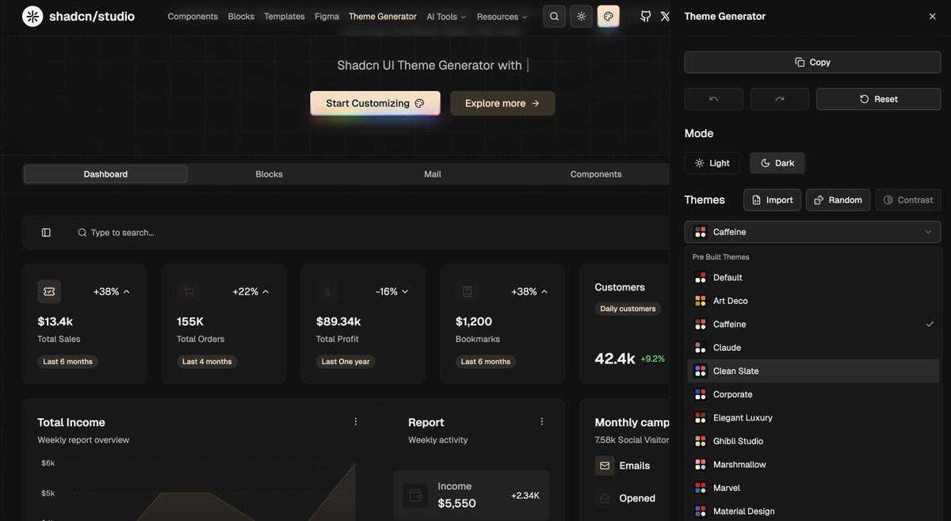951x521 pixels.
Task: Open the palette theme icon in header
Action: coord(609,16)
